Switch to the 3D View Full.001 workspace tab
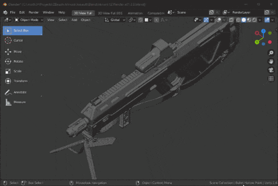The width and height of the screenshot is (278, 186). click(x=110, y=13)
